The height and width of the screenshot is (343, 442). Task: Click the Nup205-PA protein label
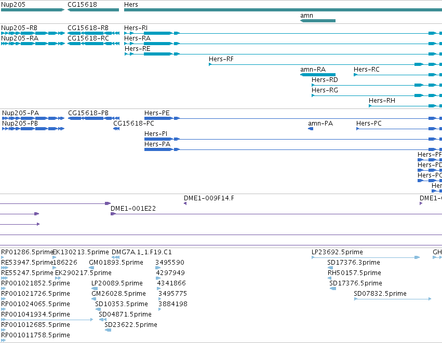[x=21, y=113]
